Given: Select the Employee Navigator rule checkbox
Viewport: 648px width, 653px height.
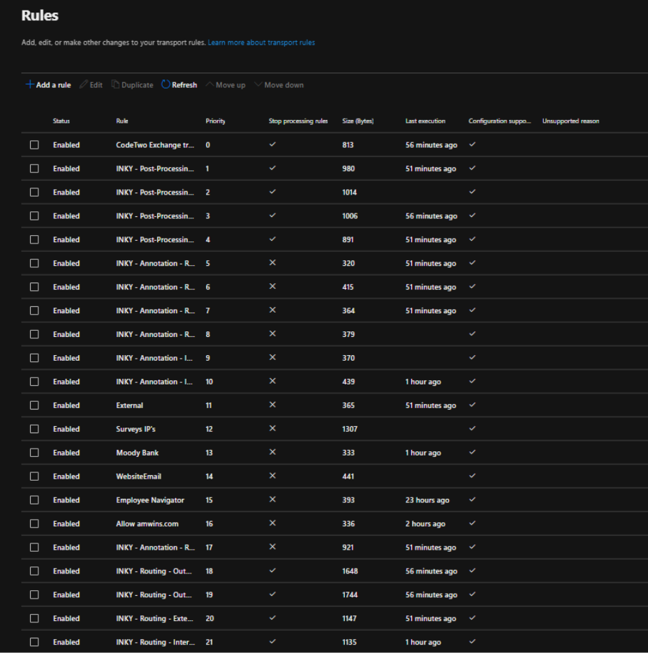Looking at the screenshot, I should 34,500.
